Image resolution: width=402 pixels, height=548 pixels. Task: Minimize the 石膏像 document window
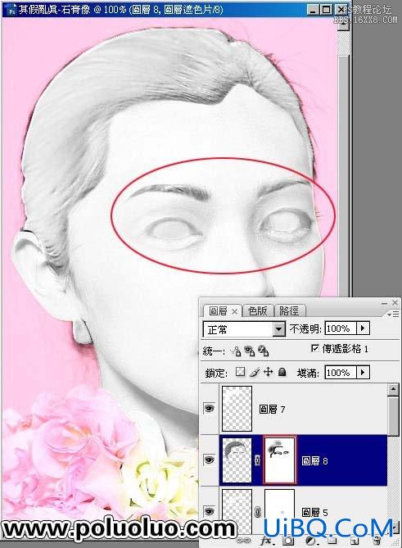314,10
